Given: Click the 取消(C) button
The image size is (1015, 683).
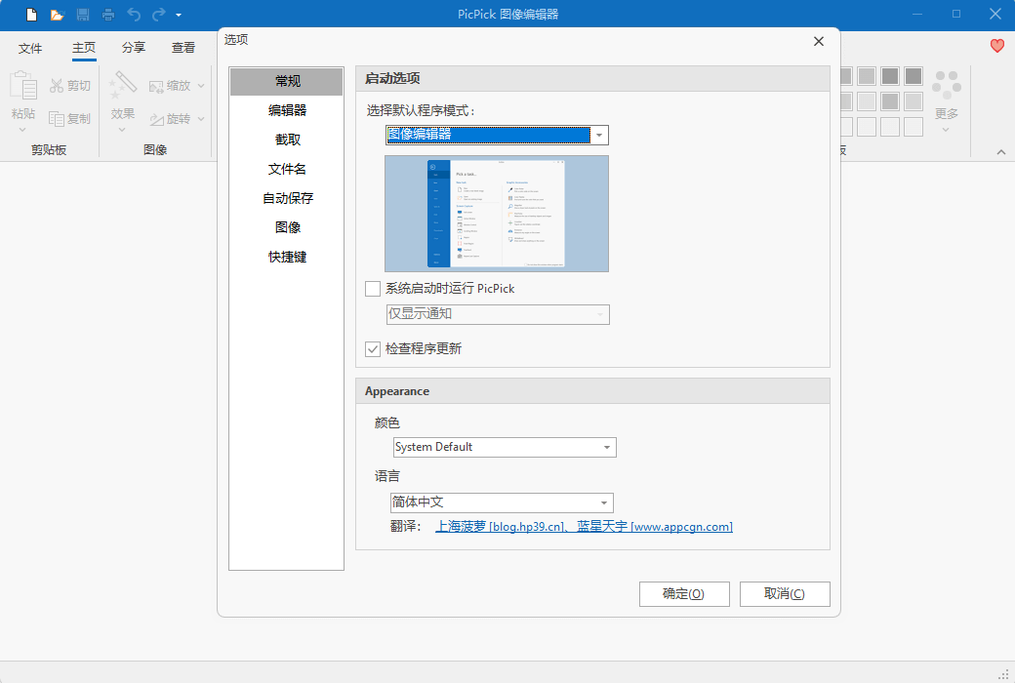Looking at the screenshot, I should pyautogui.click(x=785, y=593).
